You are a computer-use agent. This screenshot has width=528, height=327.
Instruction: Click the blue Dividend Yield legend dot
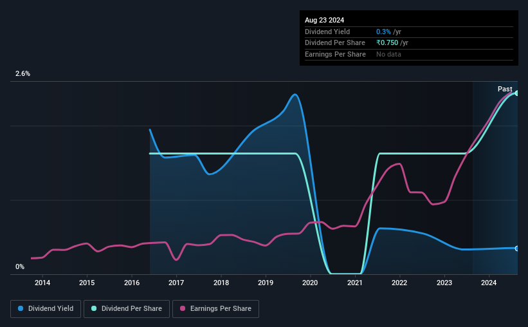(x=21, y=308)
